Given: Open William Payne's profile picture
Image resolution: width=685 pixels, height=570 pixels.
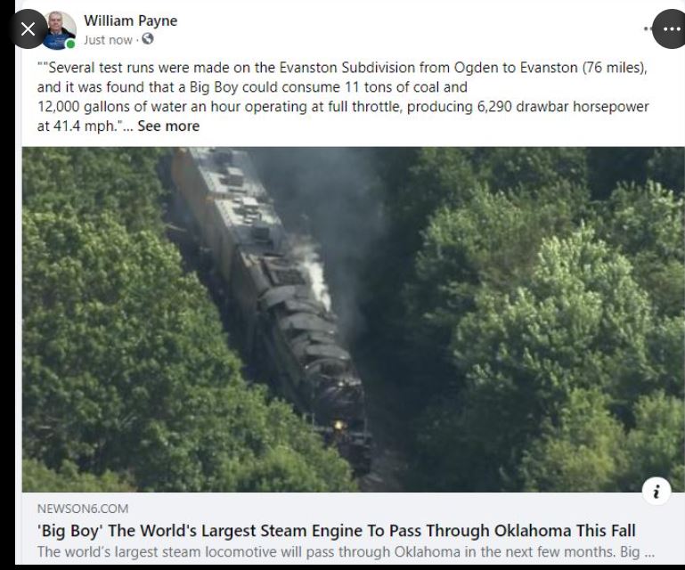Looking at the screenshot, I should [x=59, y=30].
